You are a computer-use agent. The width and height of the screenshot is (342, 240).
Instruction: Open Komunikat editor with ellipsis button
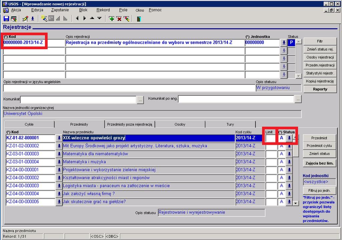click(x=140, y=100)
